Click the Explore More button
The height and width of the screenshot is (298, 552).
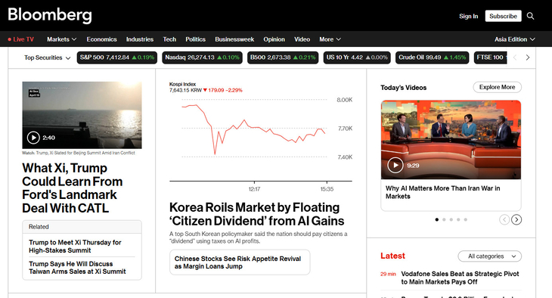[x=497, y=87]
